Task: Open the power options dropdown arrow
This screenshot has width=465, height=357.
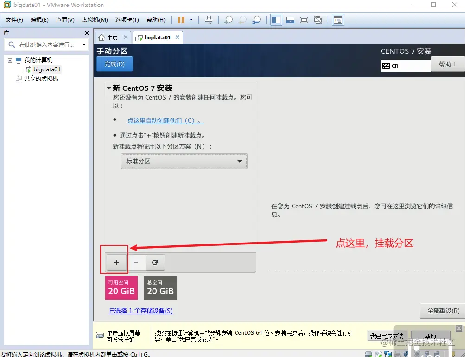Action: pyautogui.click(x=191, y=20)
